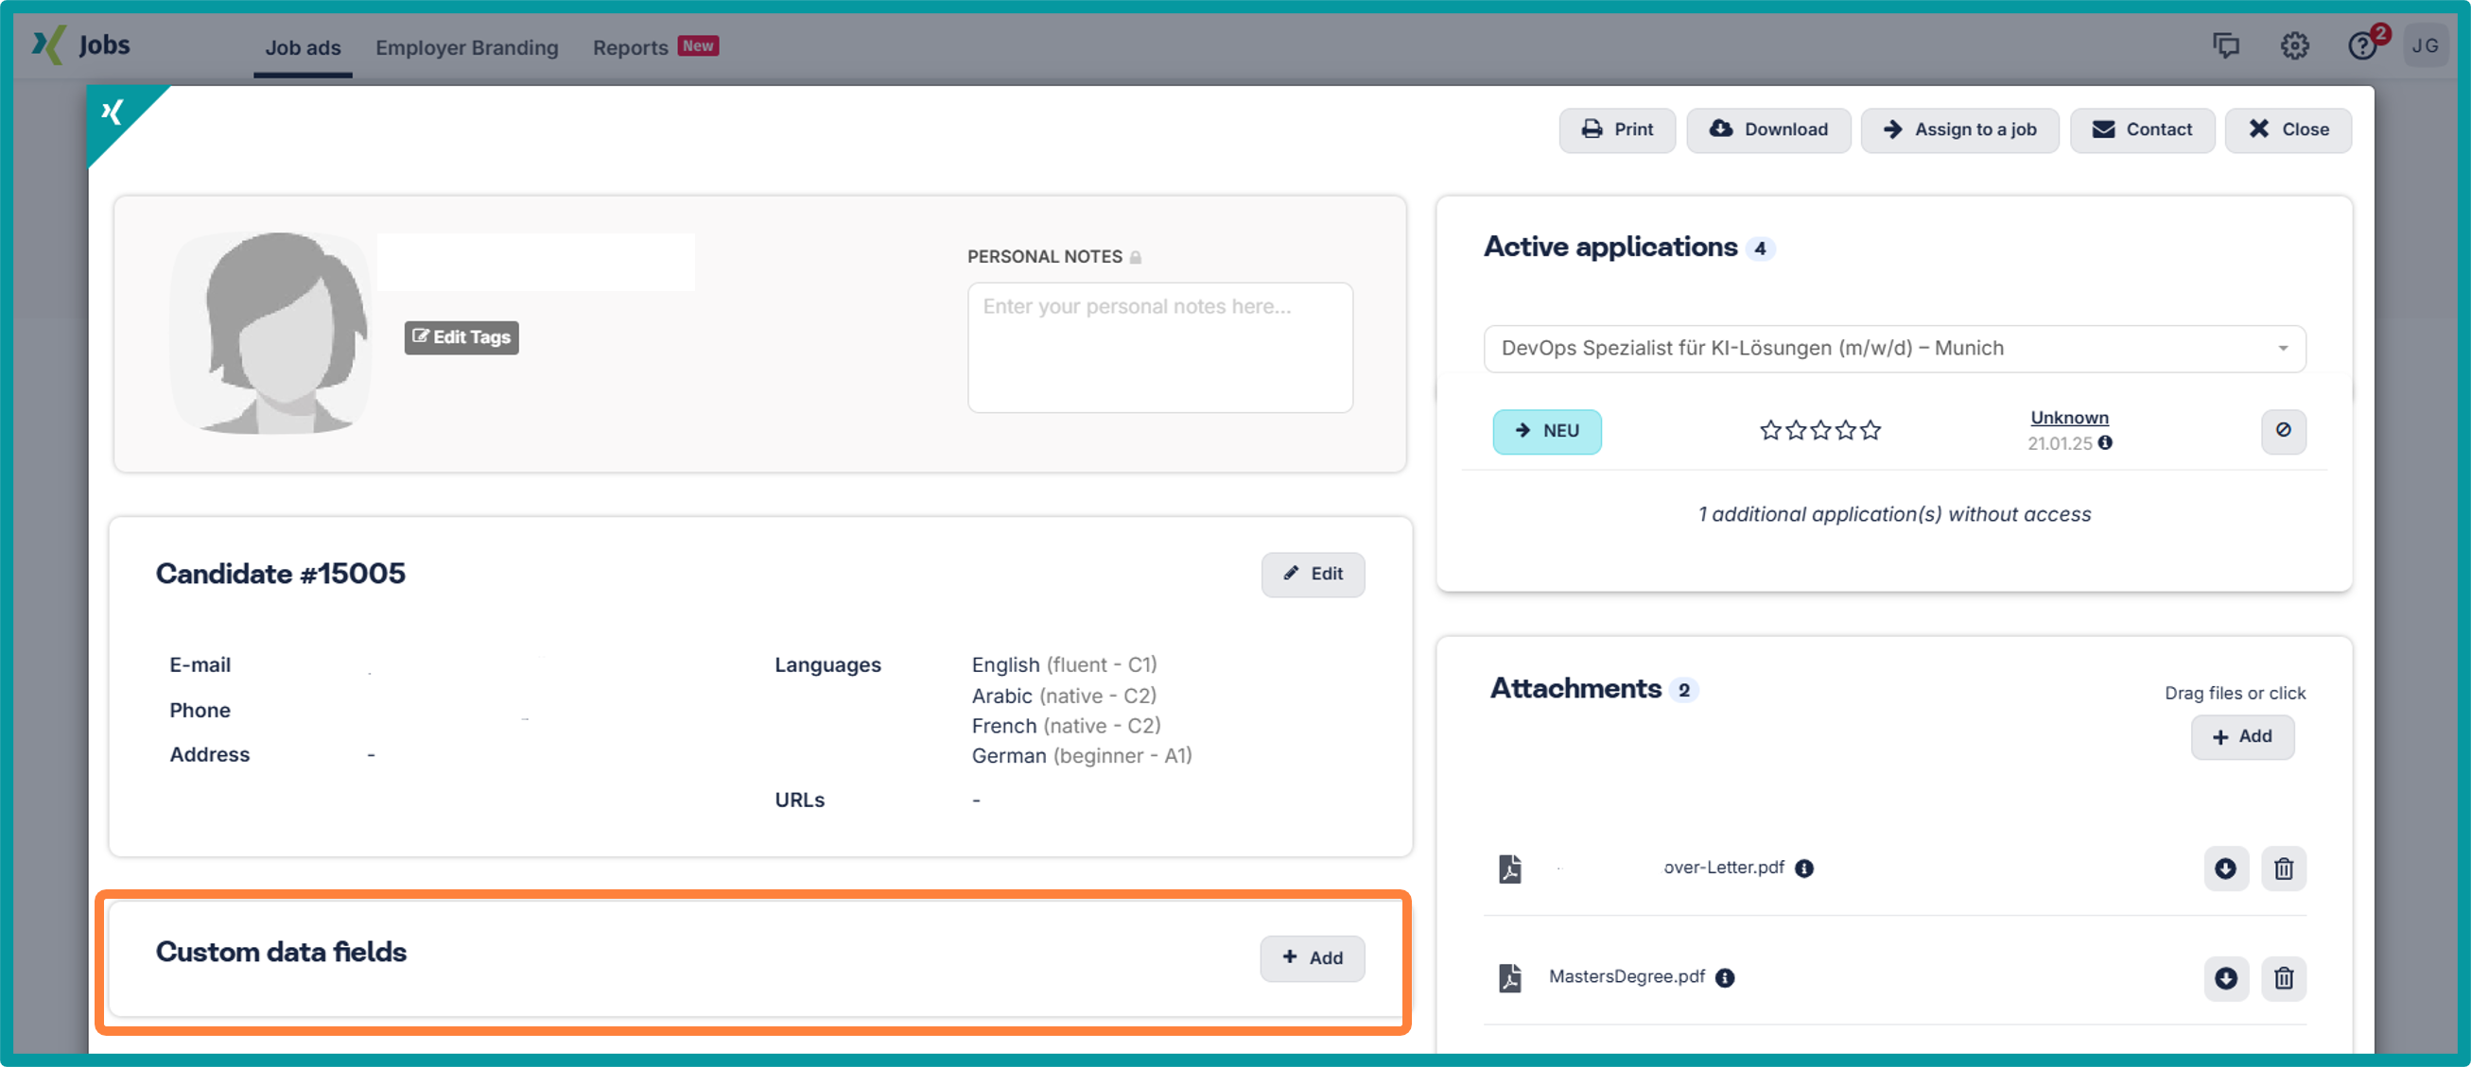Open the DevOps Spezialist application dropdown

tap(2282, 348)
